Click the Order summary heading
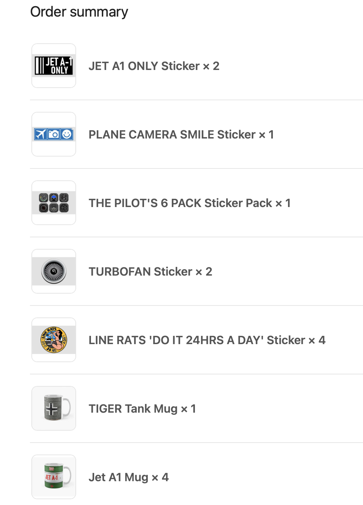This screenshot has width=363, height=505. click(x=79, y=12)
